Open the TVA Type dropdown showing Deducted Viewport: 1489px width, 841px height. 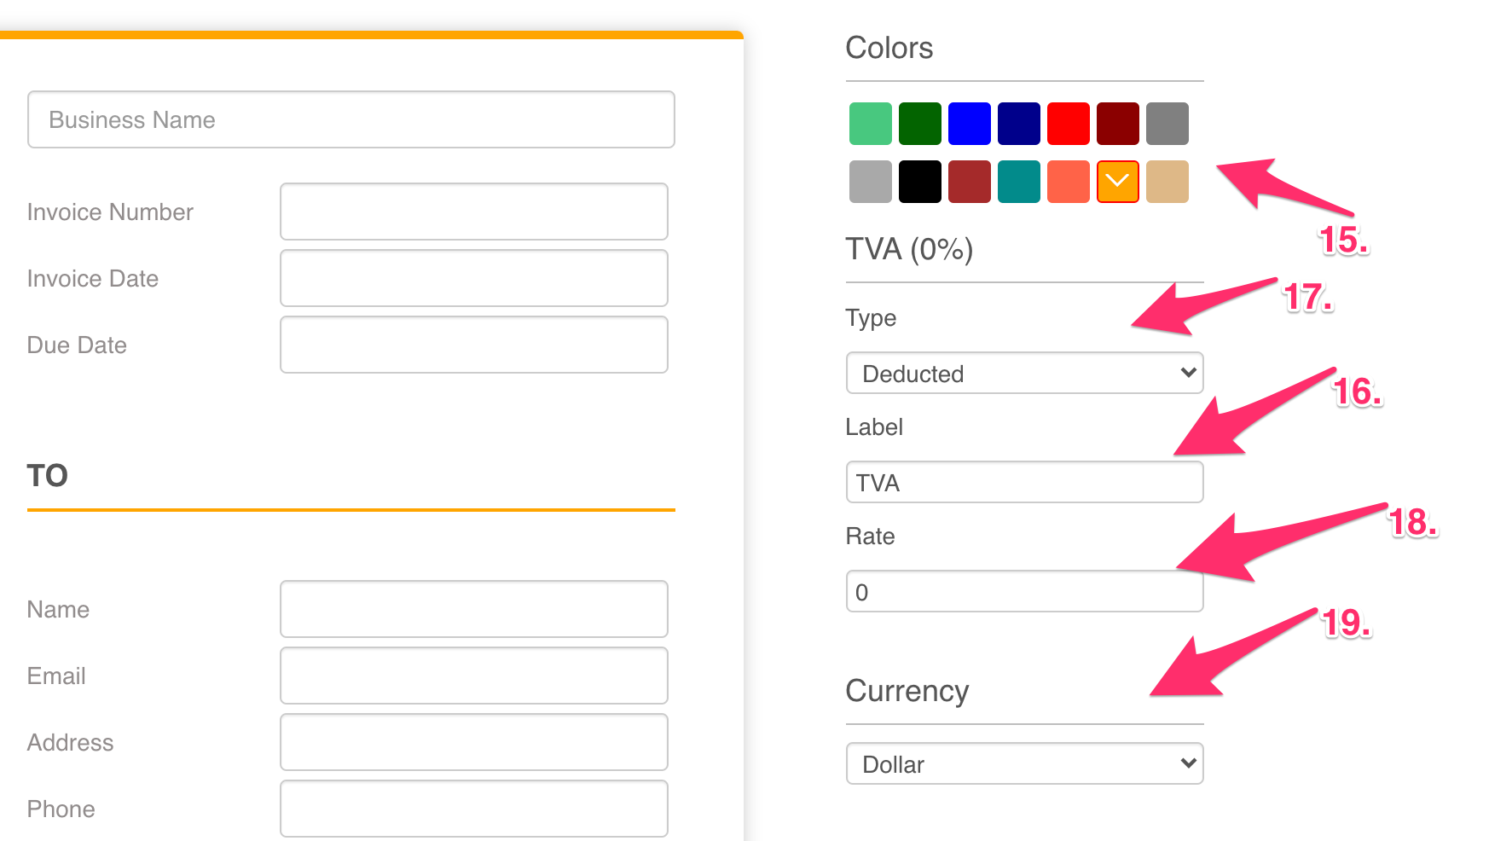(1023, 373)
